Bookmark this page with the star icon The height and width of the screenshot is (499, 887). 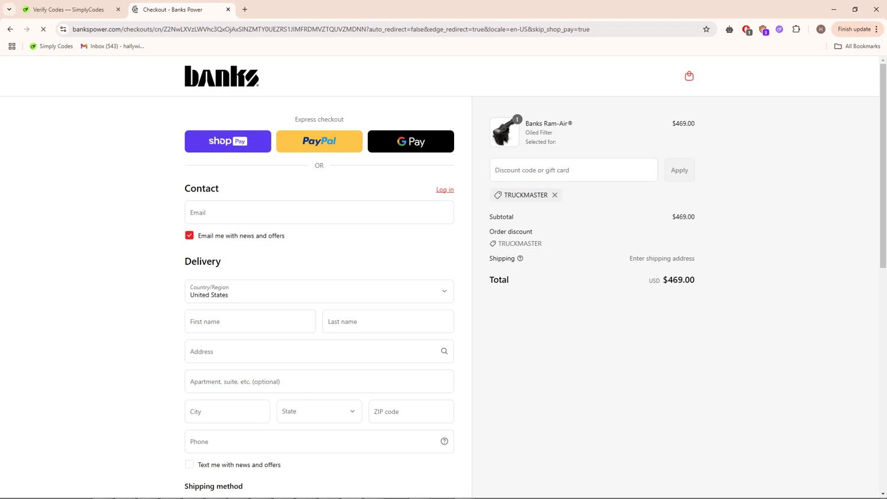click(706, 29)
